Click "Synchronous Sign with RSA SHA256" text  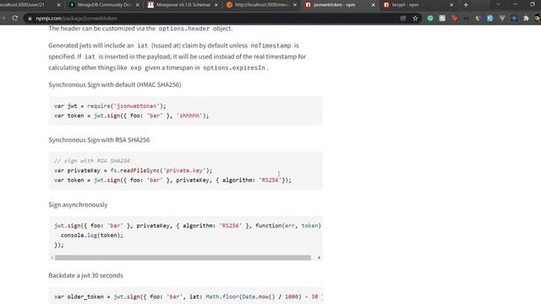[99, 140]
